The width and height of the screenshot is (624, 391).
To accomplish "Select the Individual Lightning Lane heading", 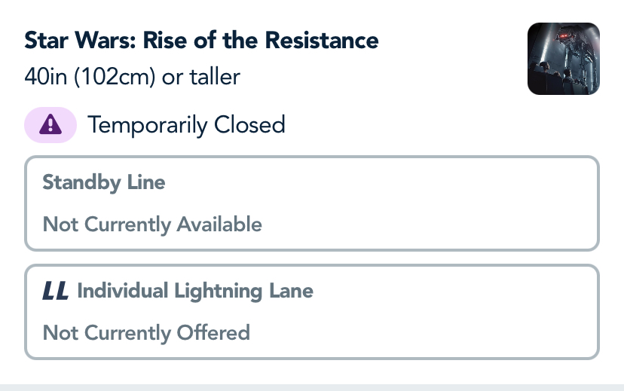I will 194,291.
